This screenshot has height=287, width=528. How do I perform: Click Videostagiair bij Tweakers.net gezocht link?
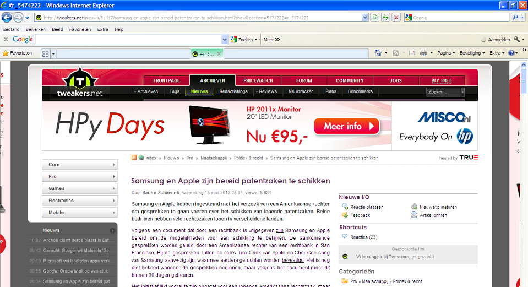[x=395, y=257]
